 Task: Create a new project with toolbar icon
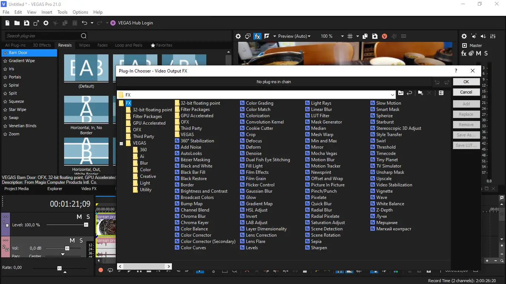coord(7,23)
